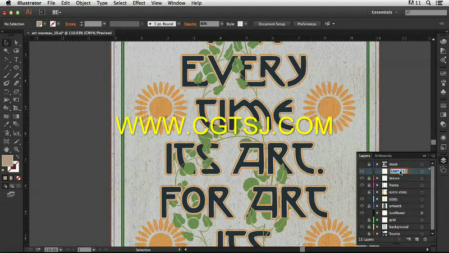Select the Pencil tool
Viewport: 449px width, 253px height.
16,75
